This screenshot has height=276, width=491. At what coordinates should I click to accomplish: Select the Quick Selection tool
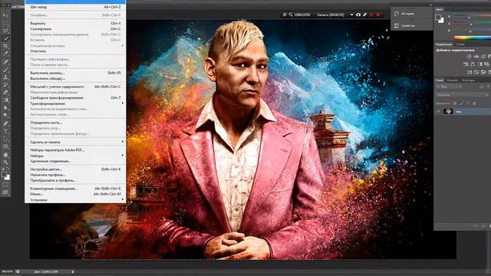(x=5, y=38)
